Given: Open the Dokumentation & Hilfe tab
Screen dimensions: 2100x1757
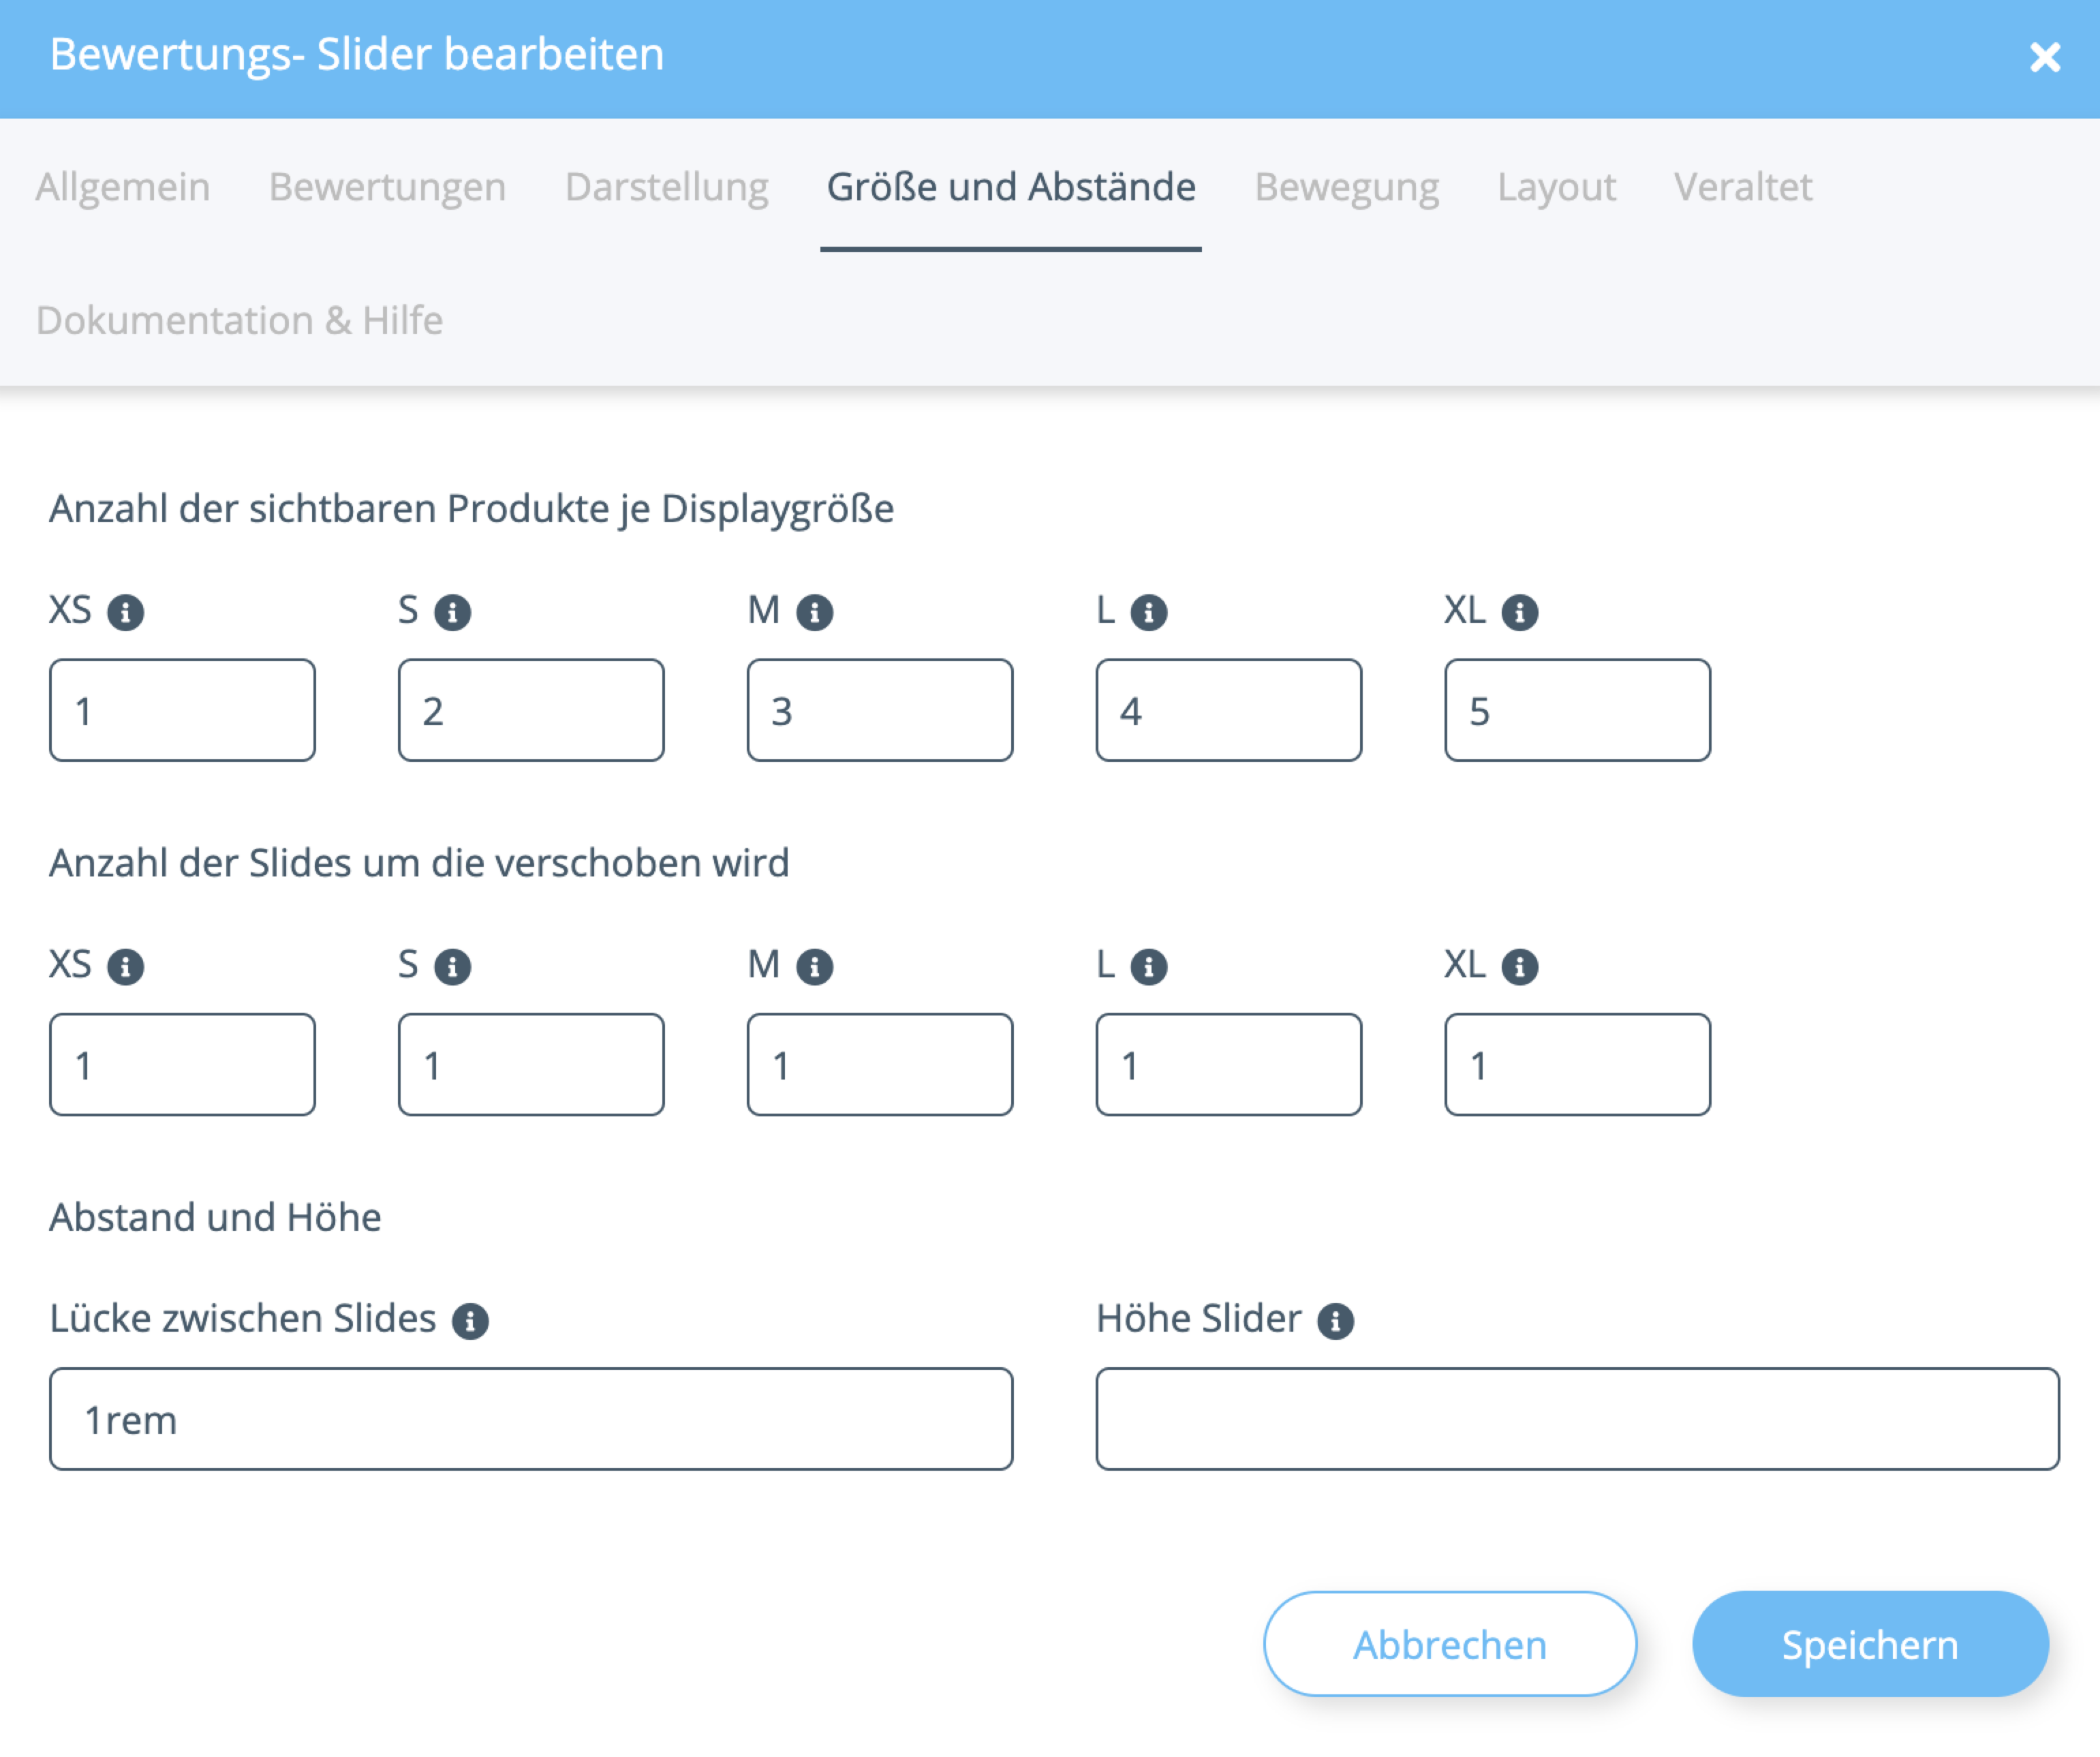Looking at the screenshot, I should click(x=239, y=320).
